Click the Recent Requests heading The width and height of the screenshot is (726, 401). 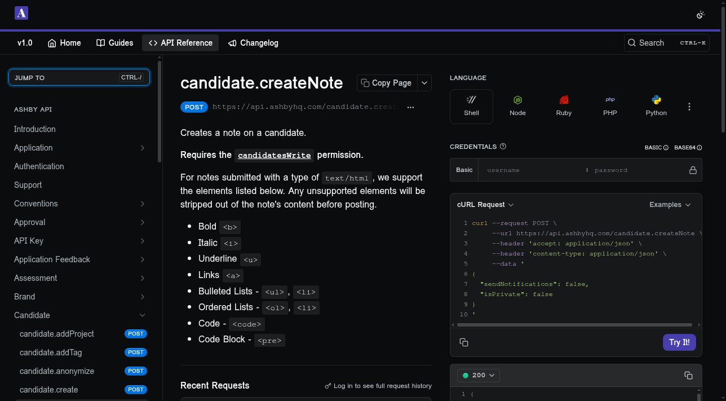click(x=215, y=386)
